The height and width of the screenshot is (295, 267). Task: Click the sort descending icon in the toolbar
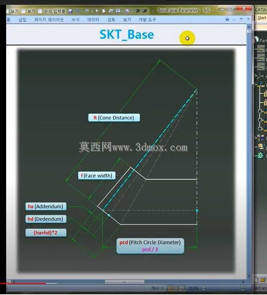(145, 11)
